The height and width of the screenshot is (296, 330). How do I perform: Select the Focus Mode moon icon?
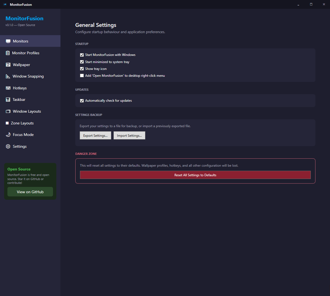click(8, 134)
